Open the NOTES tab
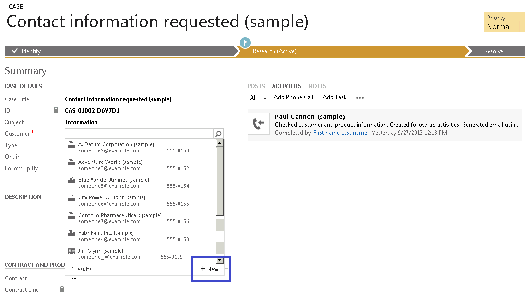Screen dimensions: 525x300 click(x=317, y=86)
